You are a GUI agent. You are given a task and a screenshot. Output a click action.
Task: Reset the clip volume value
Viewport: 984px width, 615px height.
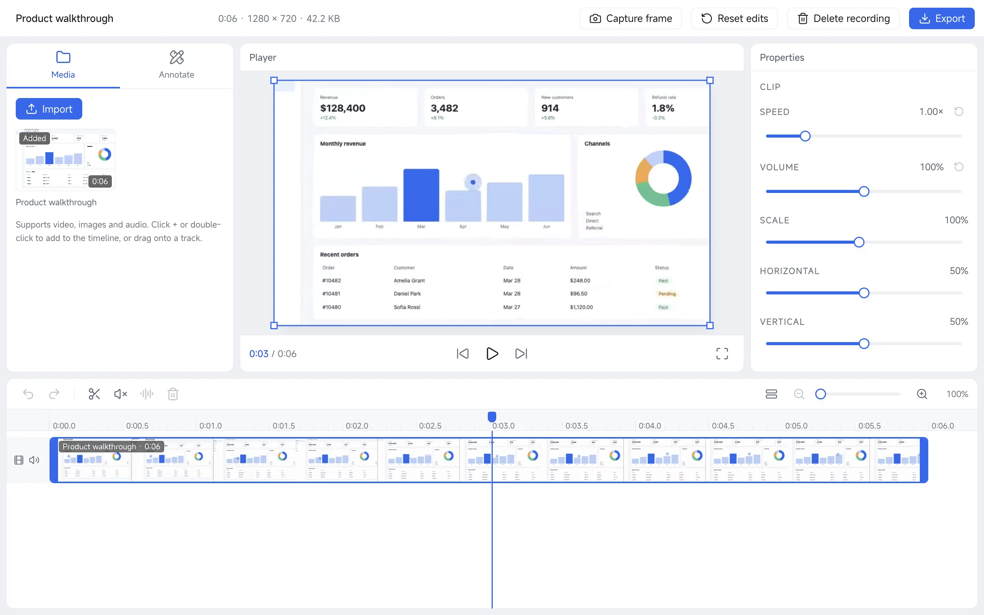point(959,167)
